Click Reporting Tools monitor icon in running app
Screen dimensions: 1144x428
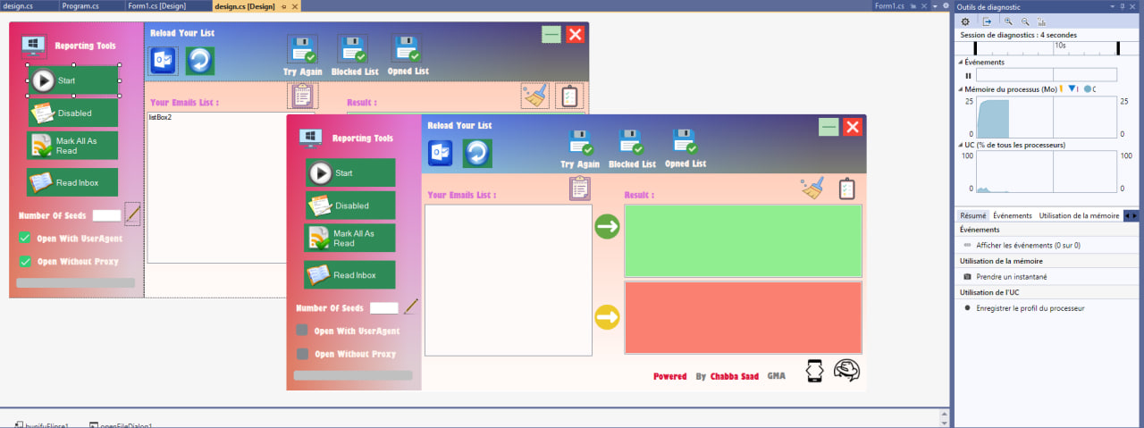click(x=311, y=138)
